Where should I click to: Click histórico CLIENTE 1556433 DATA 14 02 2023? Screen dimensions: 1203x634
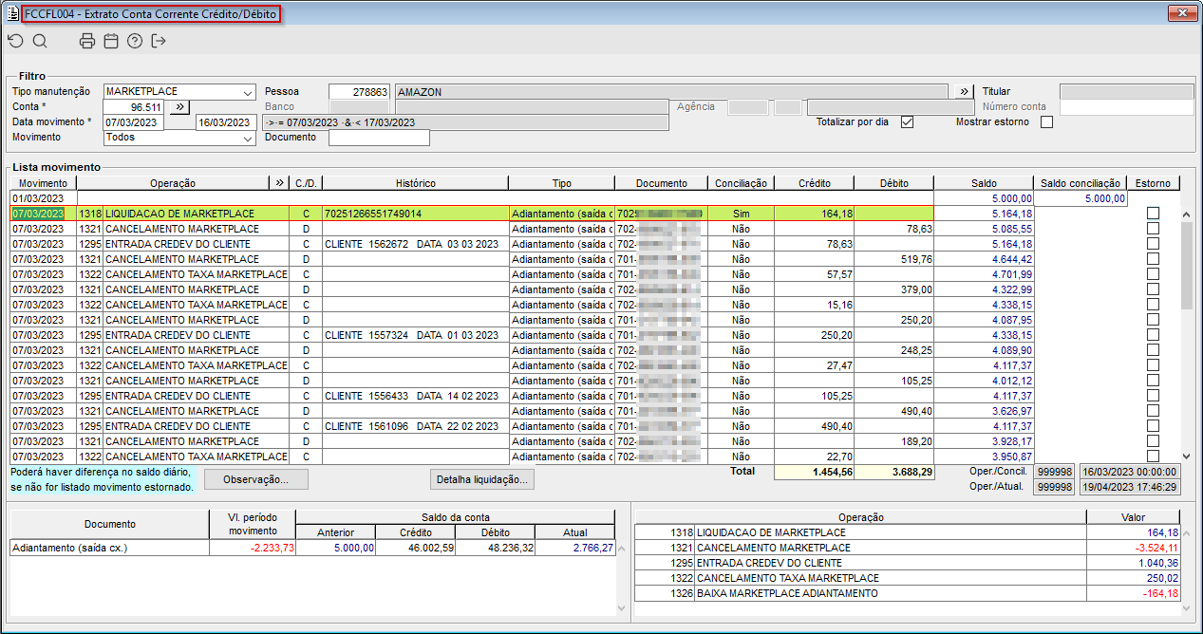[411, 396]
